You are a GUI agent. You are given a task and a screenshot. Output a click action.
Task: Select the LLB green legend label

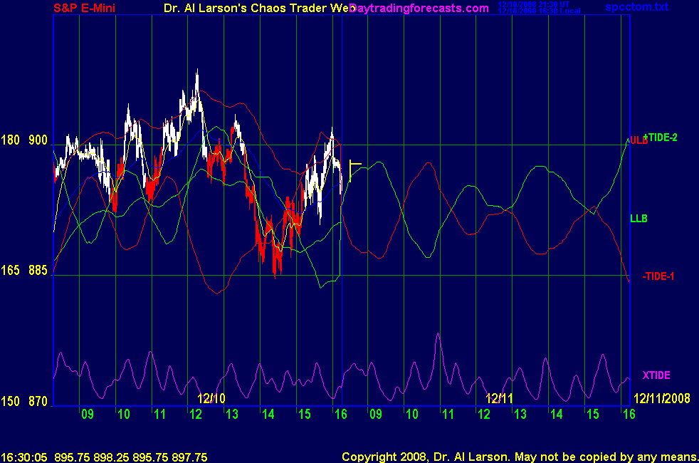click(x=638, y=219)
